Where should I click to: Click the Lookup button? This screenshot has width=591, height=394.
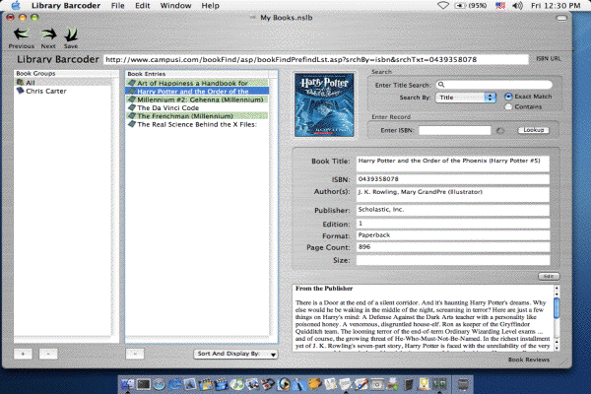[533, 130]
